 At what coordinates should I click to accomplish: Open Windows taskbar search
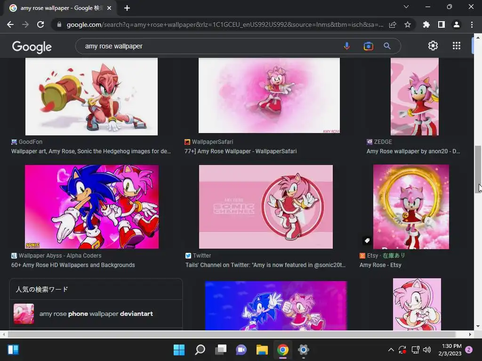point(200,350)
